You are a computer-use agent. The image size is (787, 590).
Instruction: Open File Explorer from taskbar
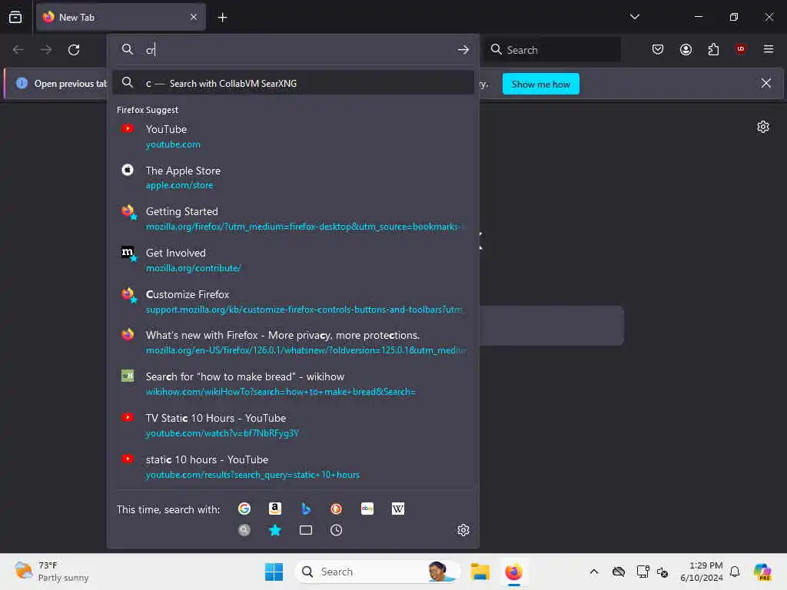(480, 572)
